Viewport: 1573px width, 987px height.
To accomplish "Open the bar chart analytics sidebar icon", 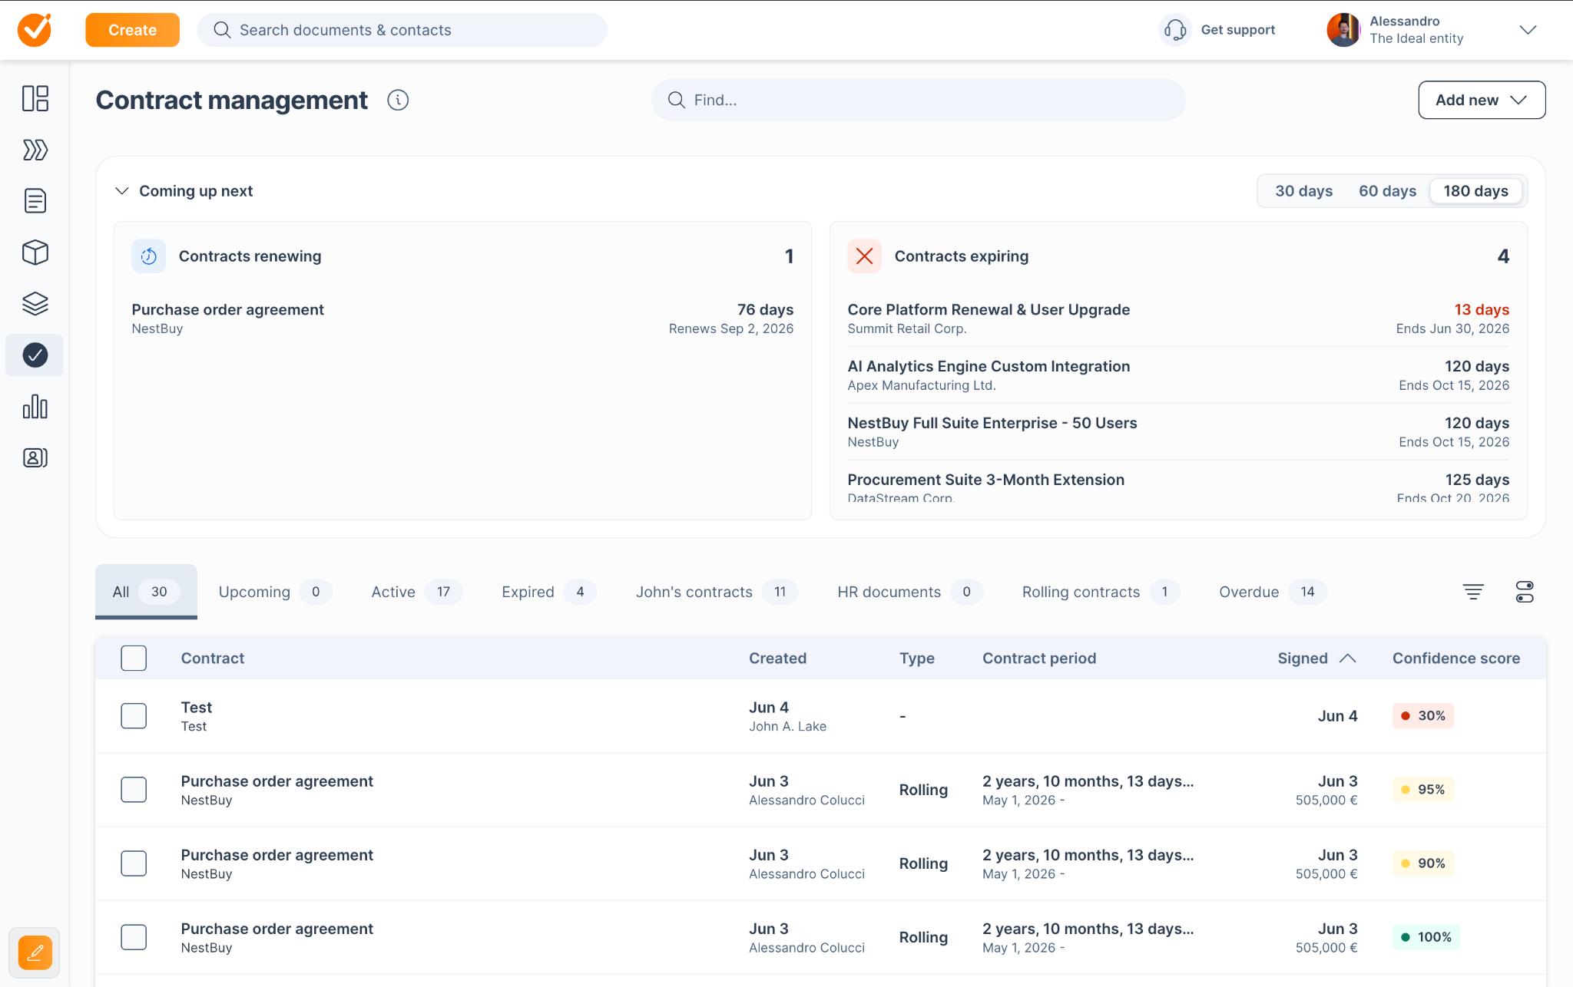I will coord(35,407).
